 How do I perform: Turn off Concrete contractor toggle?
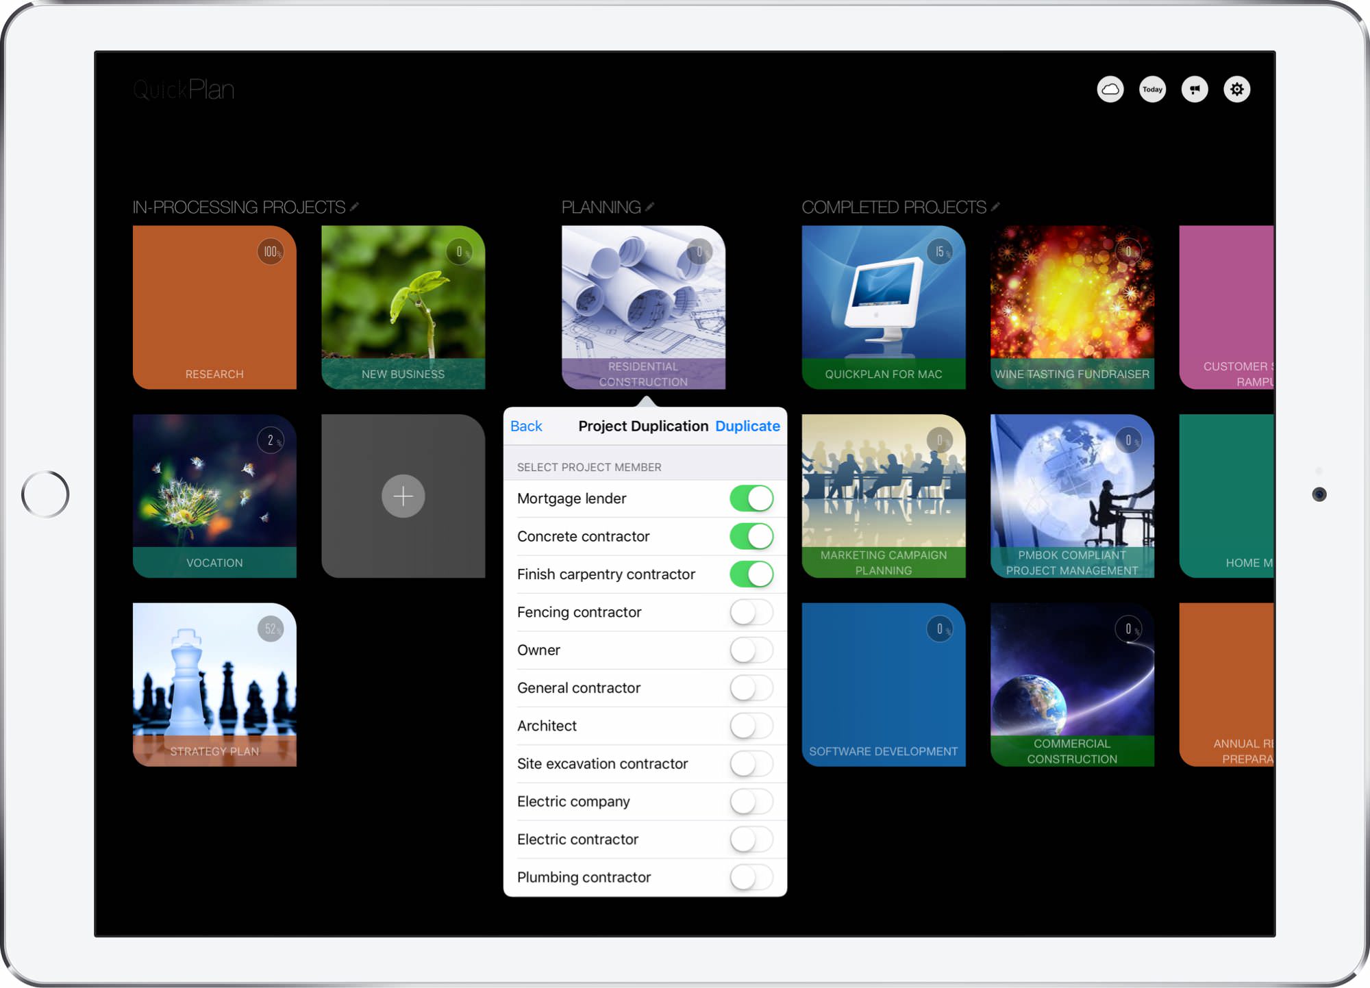(x=751, y=536)
